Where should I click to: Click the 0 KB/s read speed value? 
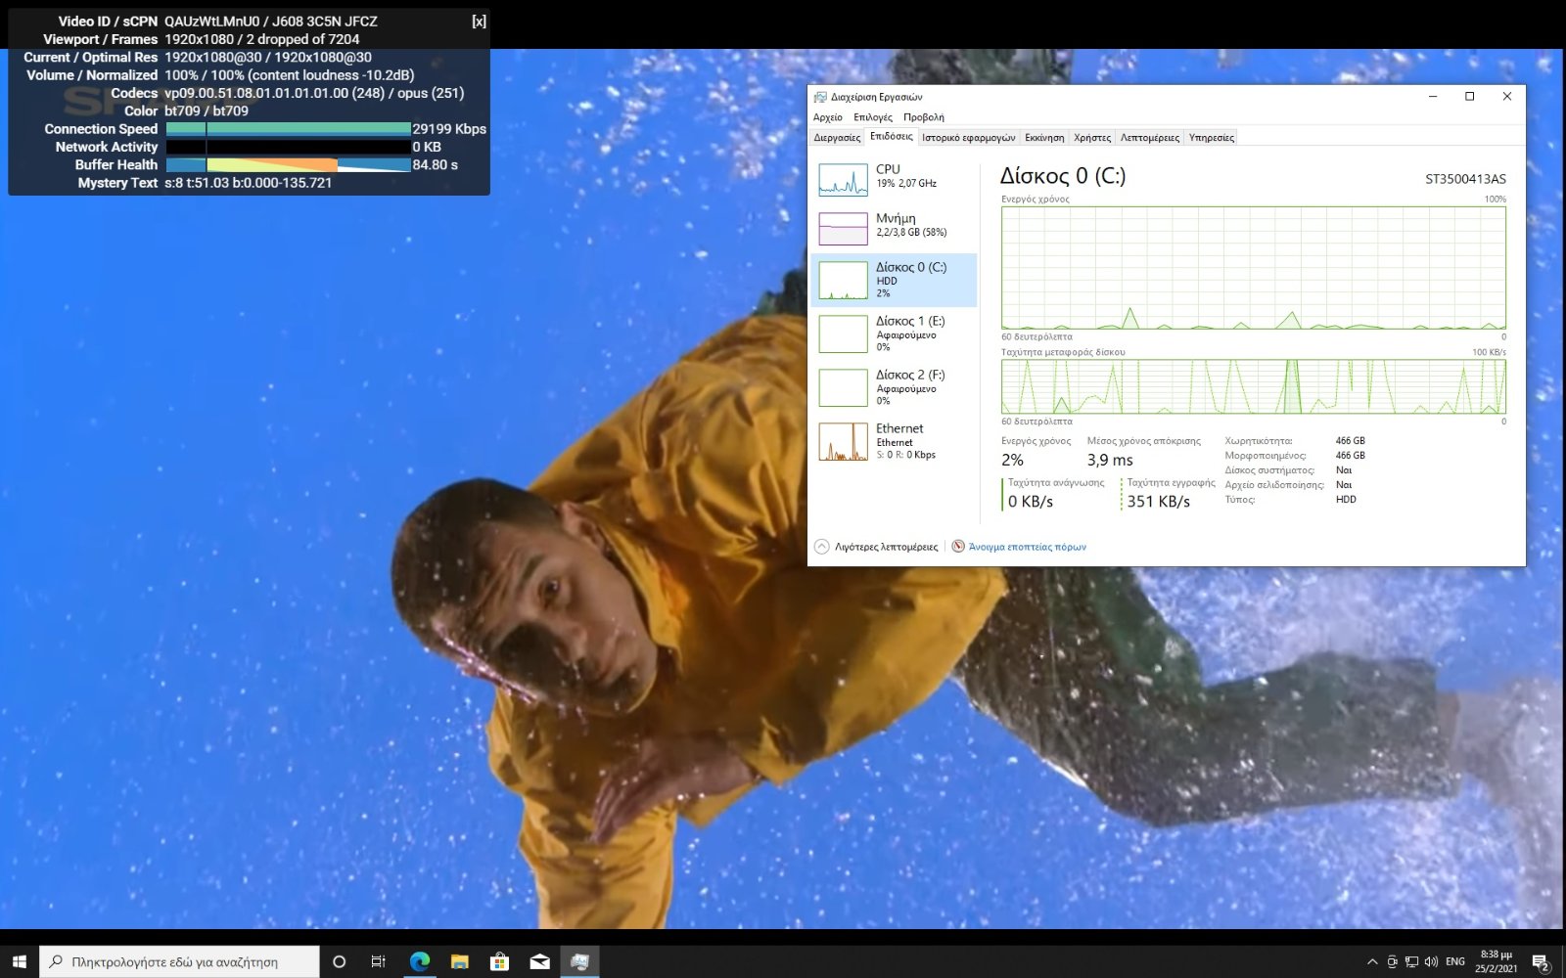click(x=1031, y=502)
